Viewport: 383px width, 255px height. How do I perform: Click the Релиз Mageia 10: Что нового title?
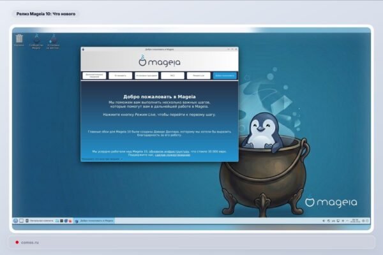46,14
